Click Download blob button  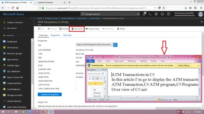77,29
